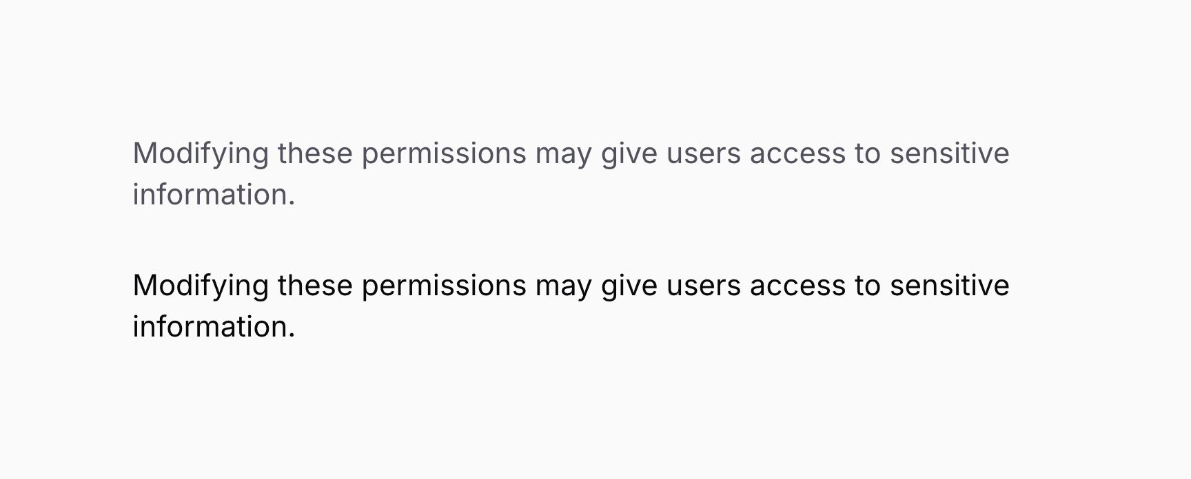Viewport: 1191px width, 479px height.
Task: Click the word "Modifying" in the black paragraph
Action: click(x=201, y=286)
